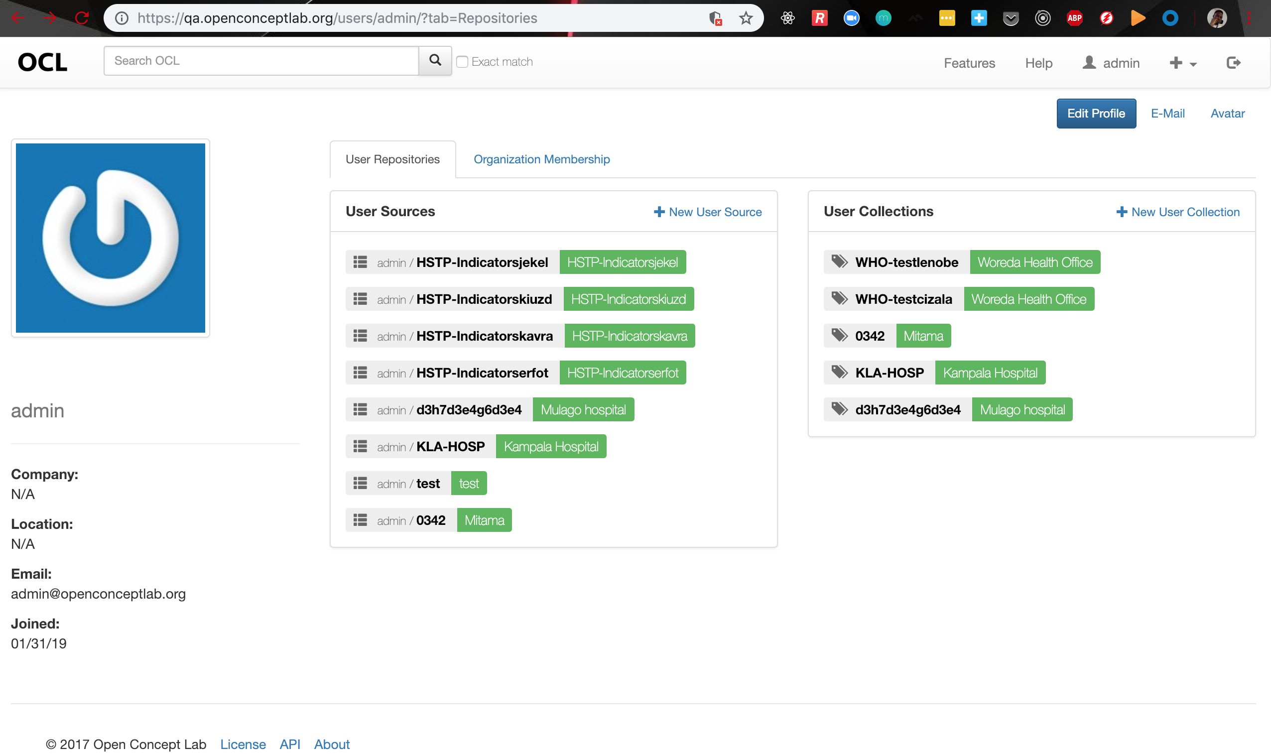Open Chrome's vertical three-dot menu
Image resolution: width=1271 pixels, height=754 pixels.
pos(1250,18)
